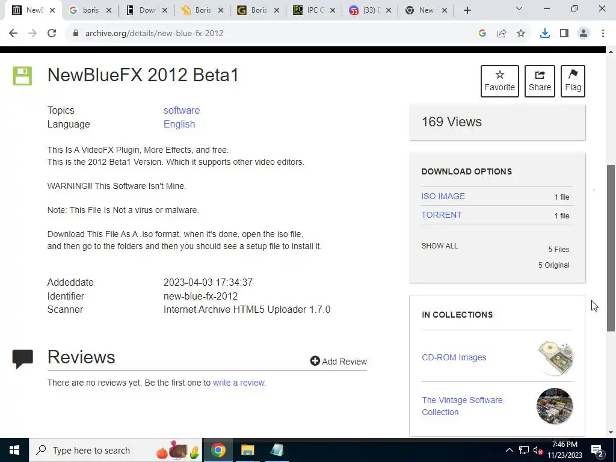This screenshot has height=462, width=616.
Task: Download via the TORRENT link
Action: click(441, 215)
